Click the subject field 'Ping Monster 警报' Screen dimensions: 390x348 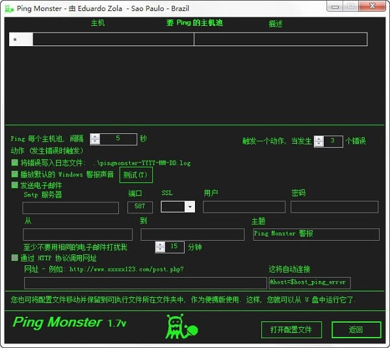(x=316, y=234)
